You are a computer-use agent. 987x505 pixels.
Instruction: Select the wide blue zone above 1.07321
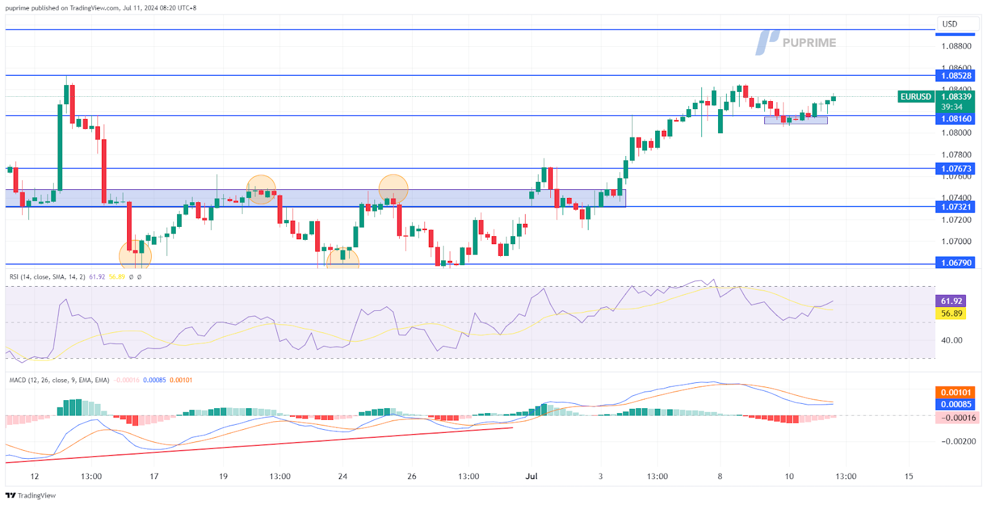315,198
